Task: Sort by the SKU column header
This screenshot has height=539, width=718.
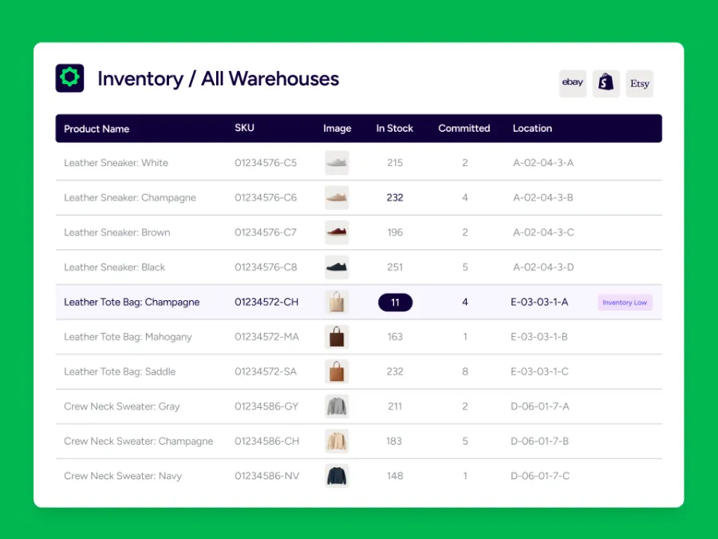Action: pos(244,128)
